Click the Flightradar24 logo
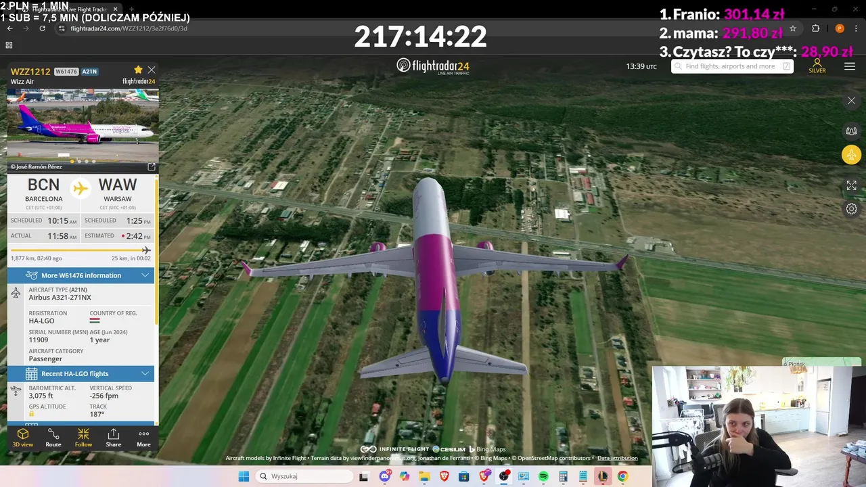This screenshot has width=866, height=487. (x=433, y=66)
